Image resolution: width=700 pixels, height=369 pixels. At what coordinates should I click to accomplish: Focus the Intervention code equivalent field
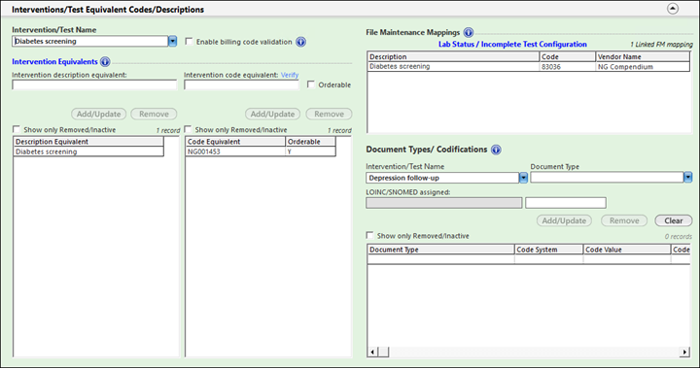tap(241, 84)
